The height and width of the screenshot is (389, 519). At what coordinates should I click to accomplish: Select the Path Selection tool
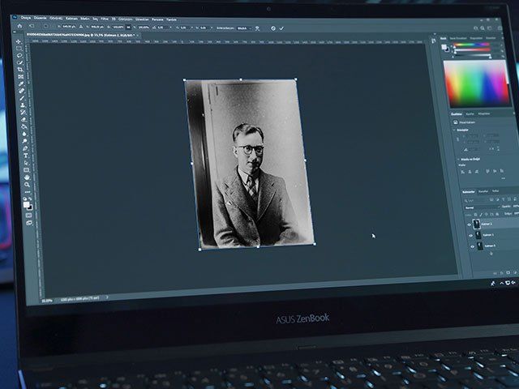point(26,163)
